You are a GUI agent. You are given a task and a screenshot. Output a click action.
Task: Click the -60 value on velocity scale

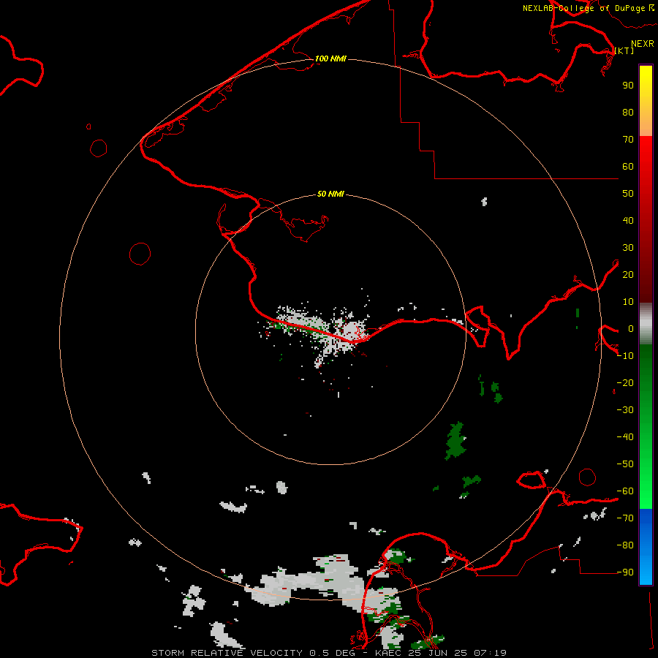[x=625, y=491]
